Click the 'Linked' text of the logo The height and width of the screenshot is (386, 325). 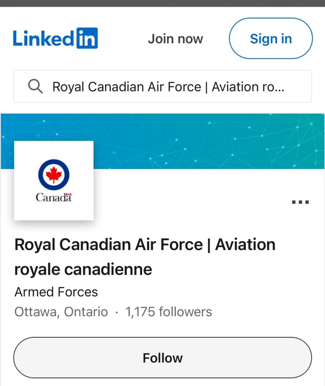pos(44,38)
